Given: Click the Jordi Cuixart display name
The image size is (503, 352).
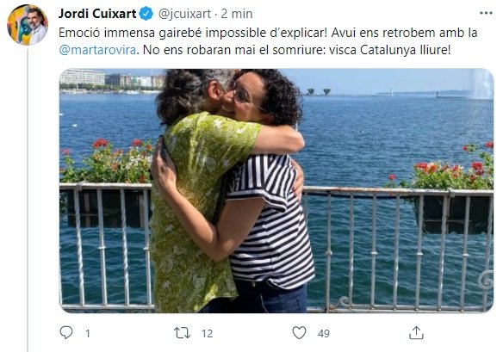Looking at the screenshot, I should pos(97,14).
